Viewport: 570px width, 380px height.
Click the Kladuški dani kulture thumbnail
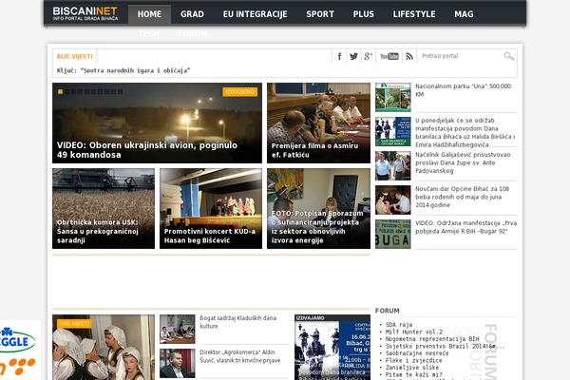178,329
